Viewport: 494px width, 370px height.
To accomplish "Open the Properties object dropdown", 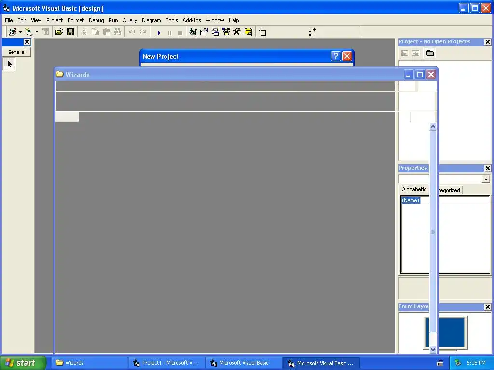I will [x=486, y=179].
